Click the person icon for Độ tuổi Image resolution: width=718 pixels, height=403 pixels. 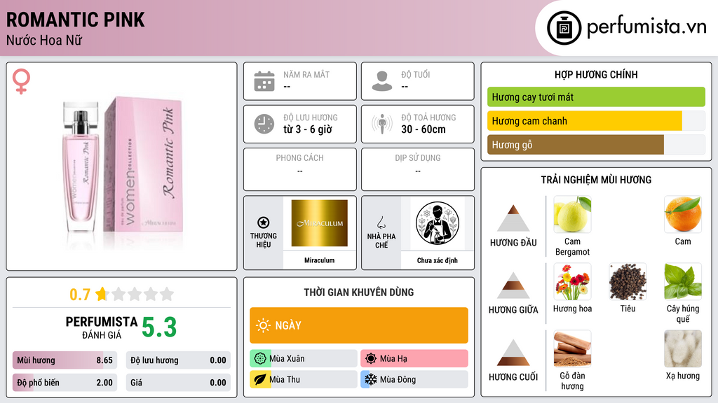[x=382, y=81]
